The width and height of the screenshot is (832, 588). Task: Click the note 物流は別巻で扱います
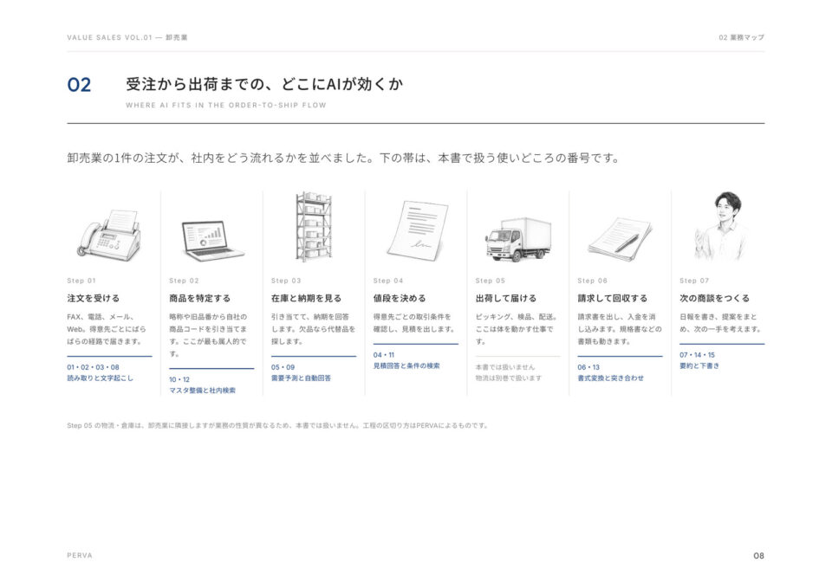[x=509, y=378]
